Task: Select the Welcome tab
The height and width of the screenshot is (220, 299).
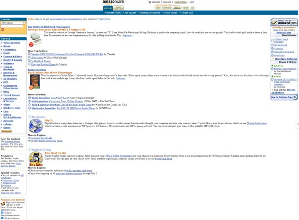Action: click(x=108, y=8)
